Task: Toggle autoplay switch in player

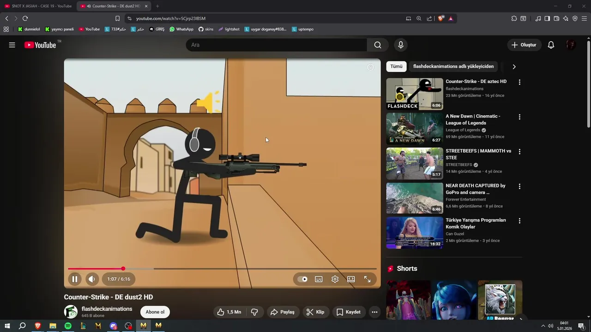Action: coord(302,279)
